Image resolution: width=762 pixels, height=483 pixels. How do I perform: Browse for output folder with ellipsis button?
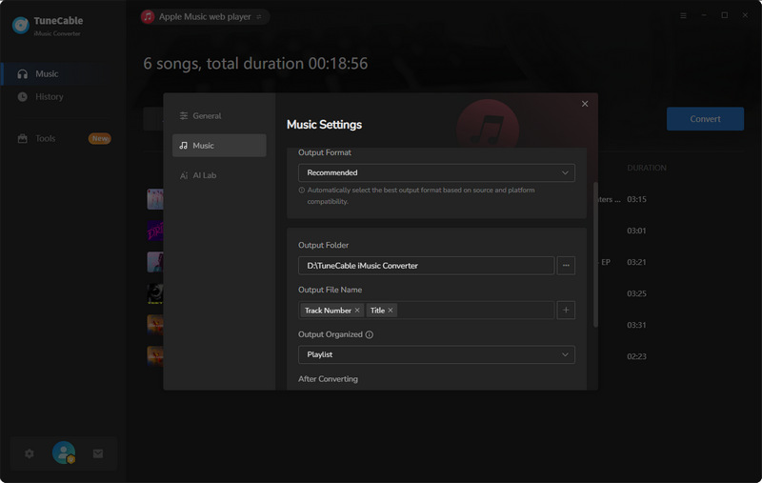[x=566, y=265]
